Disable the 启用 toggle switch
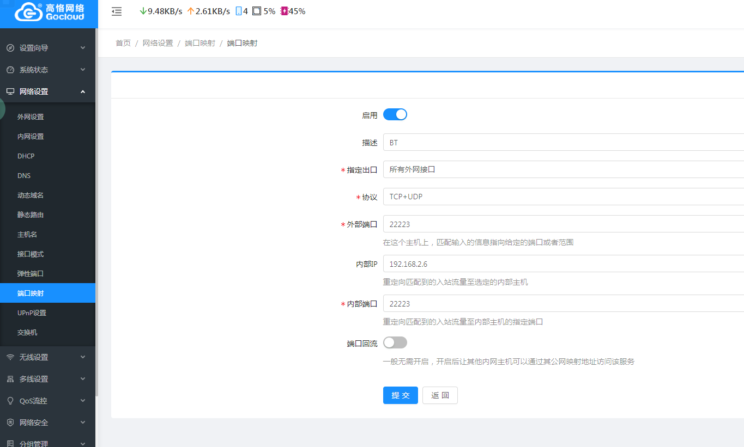The image size is (744, 447). (395, 114)
